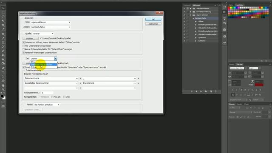Click the Abbrechen button
Image resolution: width=272 pixels, height=153 pixels.
click(153, 24)
